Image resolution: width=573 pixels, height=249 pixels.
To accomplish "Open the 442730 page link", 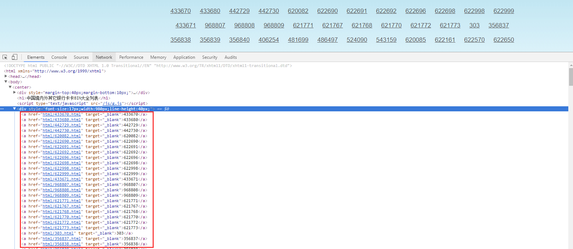I will click(269, 11).
